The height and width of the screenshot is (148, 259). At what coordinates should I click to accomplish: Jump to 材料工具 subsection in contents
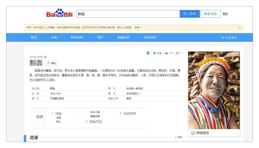95,112
